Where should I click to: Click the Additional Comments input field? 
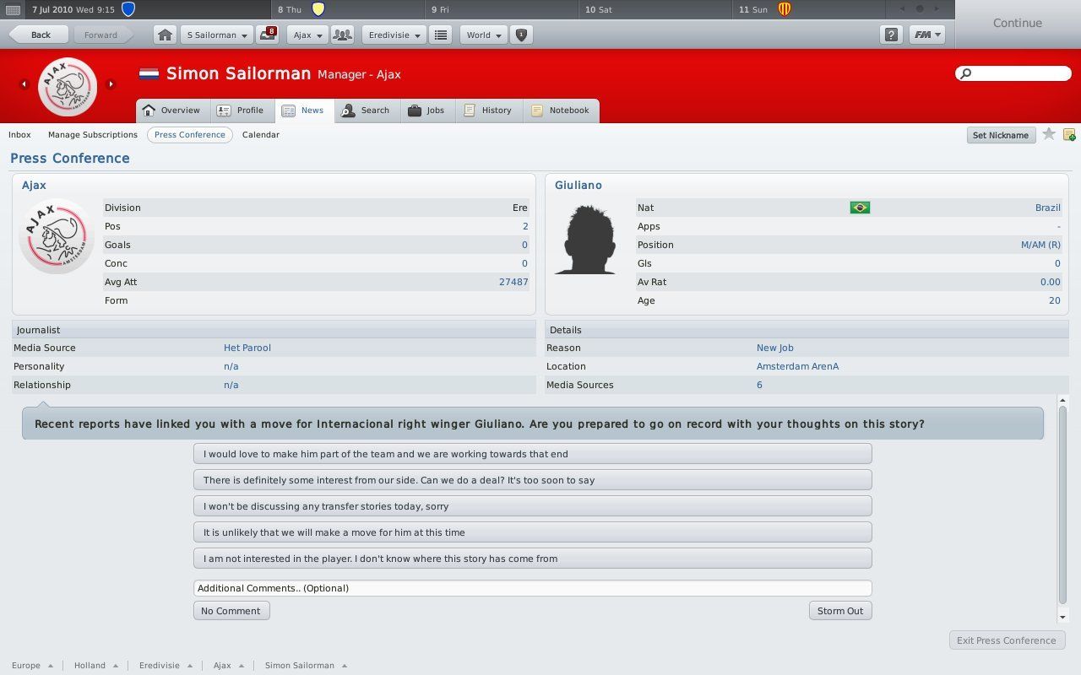click(532, 588)
